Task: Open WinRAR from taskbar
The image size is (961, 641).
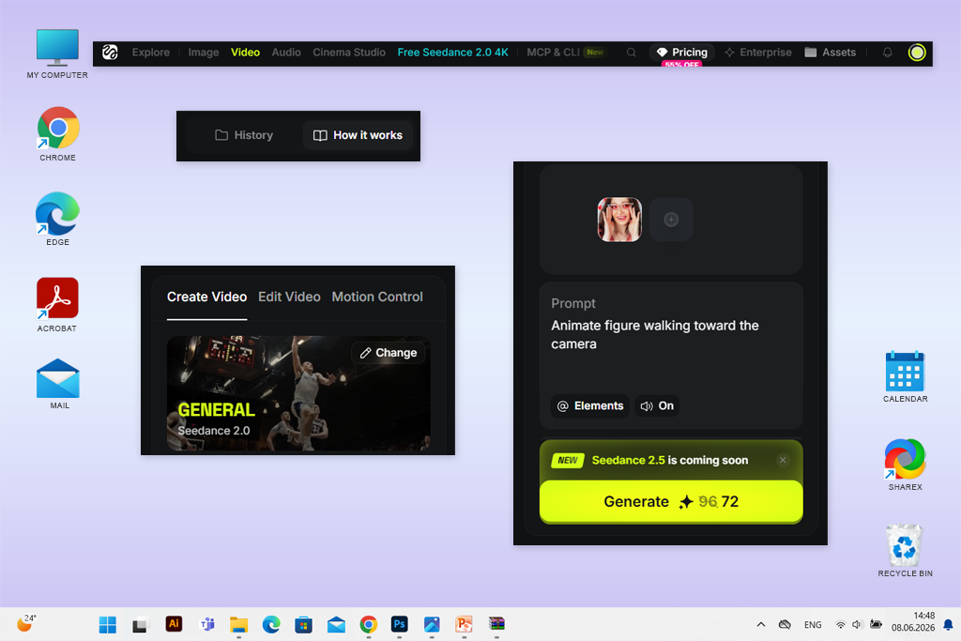Action: click(496, 624)
